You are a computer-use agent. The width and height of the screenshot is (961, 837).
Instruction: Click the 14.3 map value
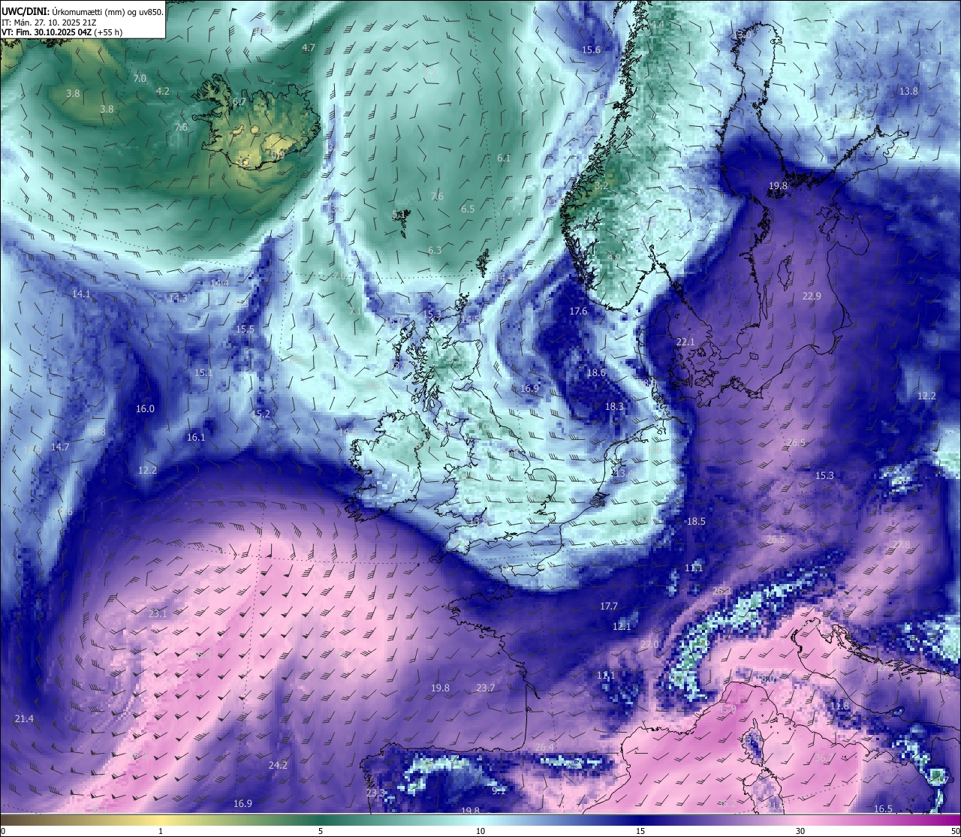[x=178, y=298]
